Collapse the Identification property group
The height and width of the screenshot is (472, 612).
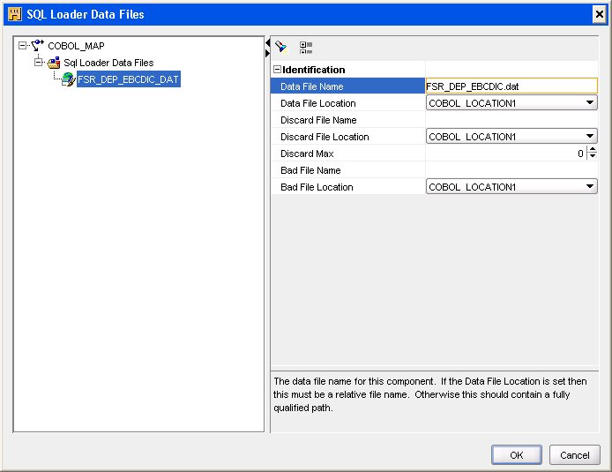[x=277, y=70]
